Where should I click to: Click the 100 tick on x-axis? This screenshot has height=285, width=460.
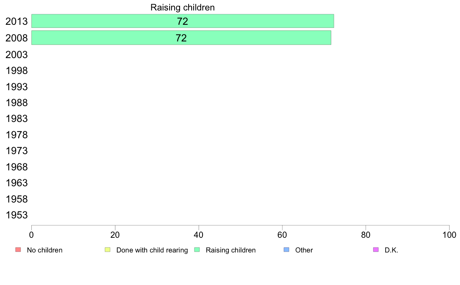point(449,235)
